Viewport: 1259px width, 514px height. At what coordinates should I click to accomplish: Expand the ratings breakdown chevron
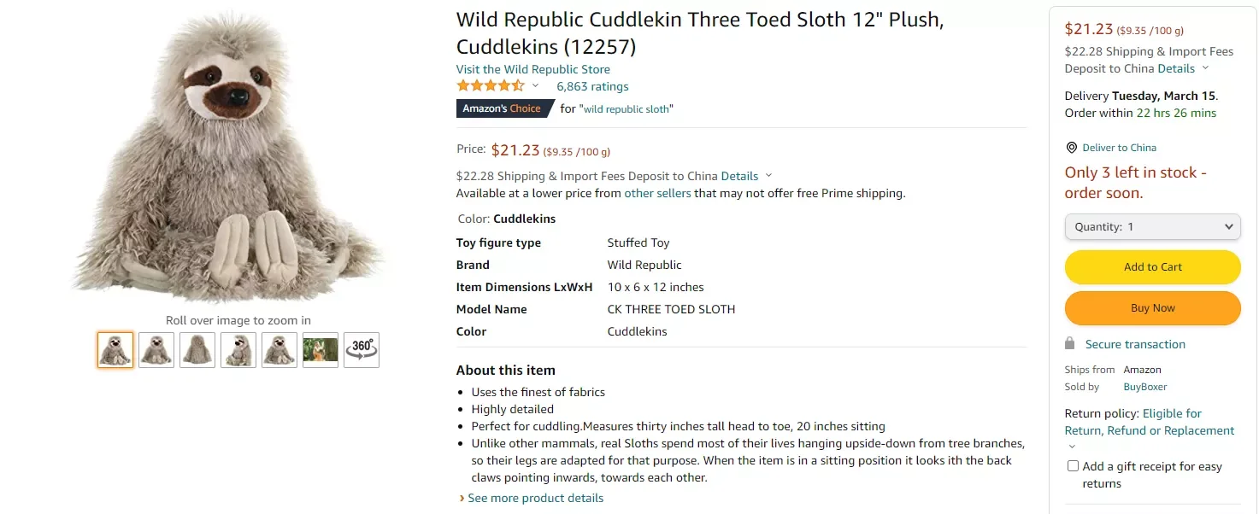(536, 86)
